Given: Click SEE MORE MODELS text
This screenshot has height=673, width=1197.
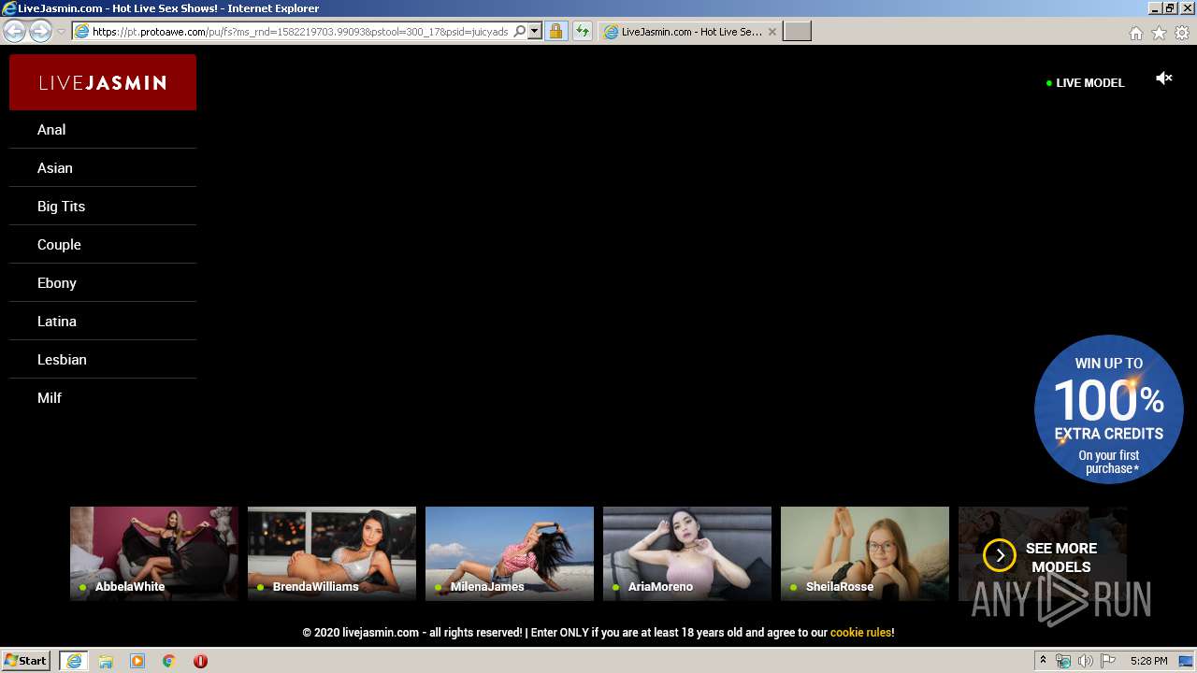Looking at the screenshot, I should point(1061,558).
